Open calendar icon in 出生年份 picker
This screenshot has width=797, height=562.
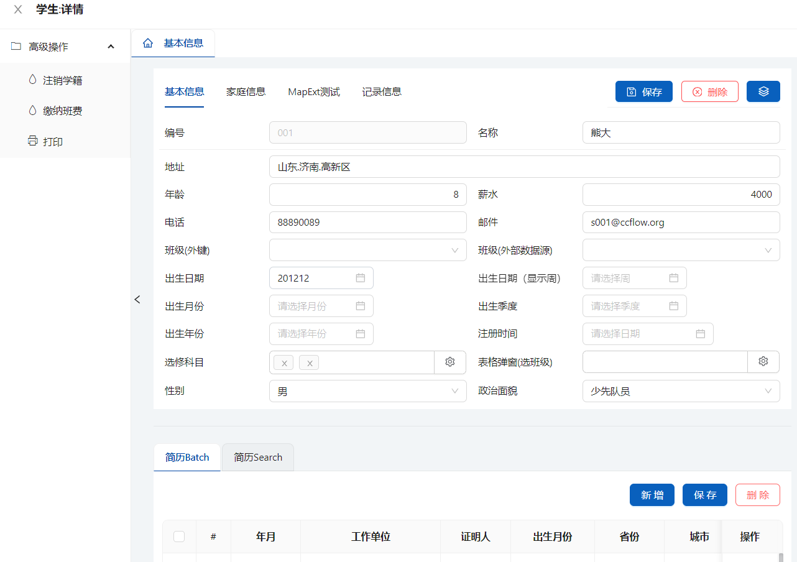click(360, 334)
